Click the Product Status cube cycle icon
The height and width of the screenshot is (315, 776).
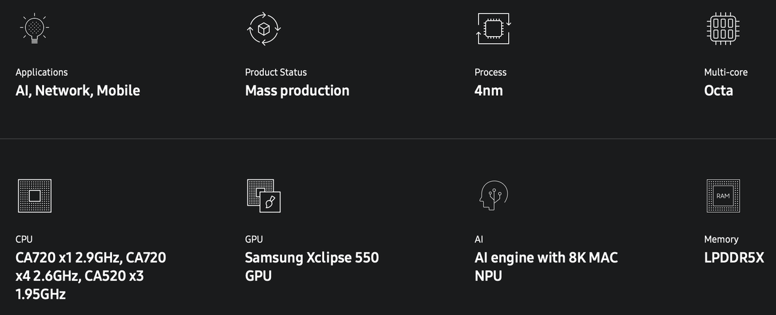click(x=263, y=28)
